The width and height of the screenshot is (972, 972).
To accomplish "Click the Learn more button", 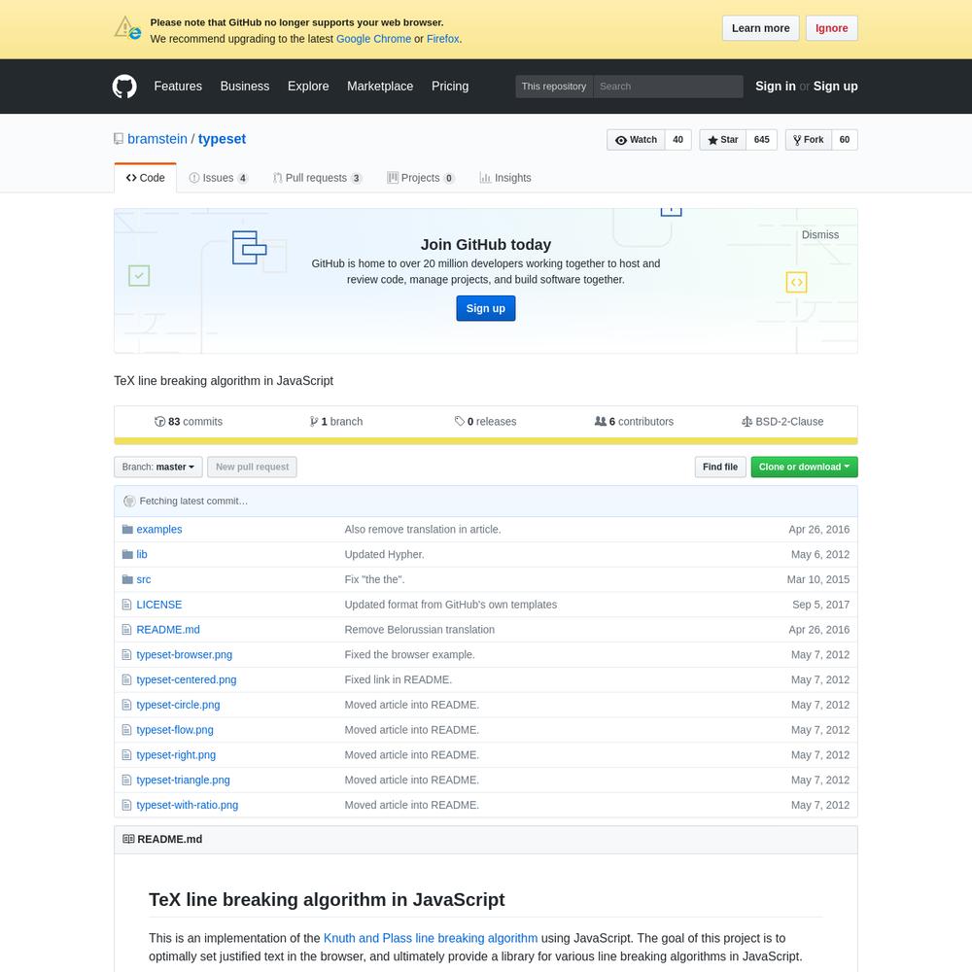I will (761, 28).
